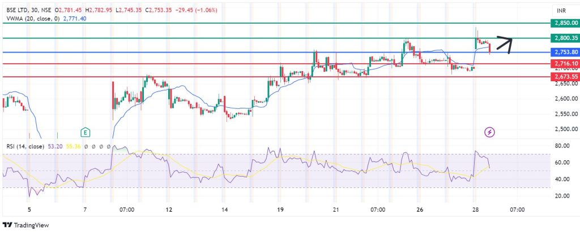Click date label 14 on time axis
This screenshot has width=580, height=232.
(x=224, y=209)
